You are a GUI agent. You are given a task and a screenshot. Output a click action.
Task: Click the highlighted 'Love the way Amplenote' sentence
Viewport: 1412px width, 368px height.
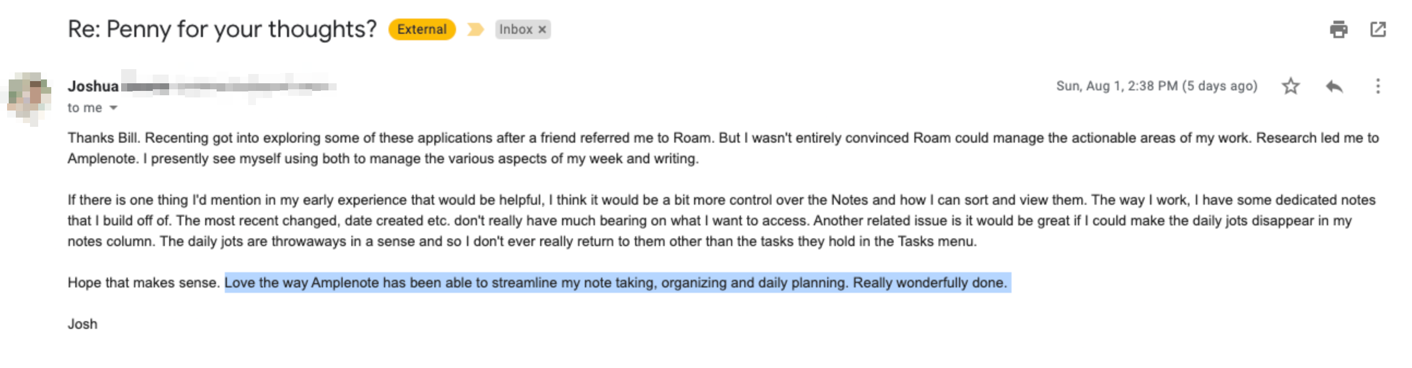pyautogui.click(x=618, y=283)
